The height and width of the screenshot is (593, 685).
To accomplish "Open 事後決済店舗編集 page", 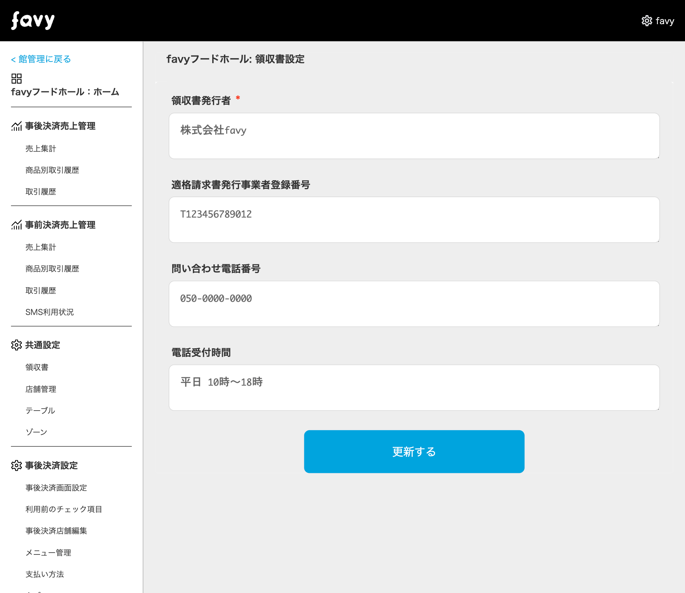I will (56, 531).
